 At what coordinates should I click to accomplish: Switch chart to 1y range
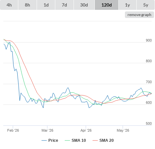[x=128, y=5]
